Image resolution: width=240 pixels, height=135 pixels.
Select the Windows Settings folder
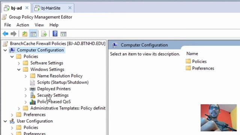(47, 69)
